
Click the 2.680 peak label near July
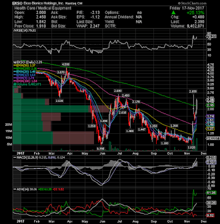pyautogui.click(x=118, y=91)
